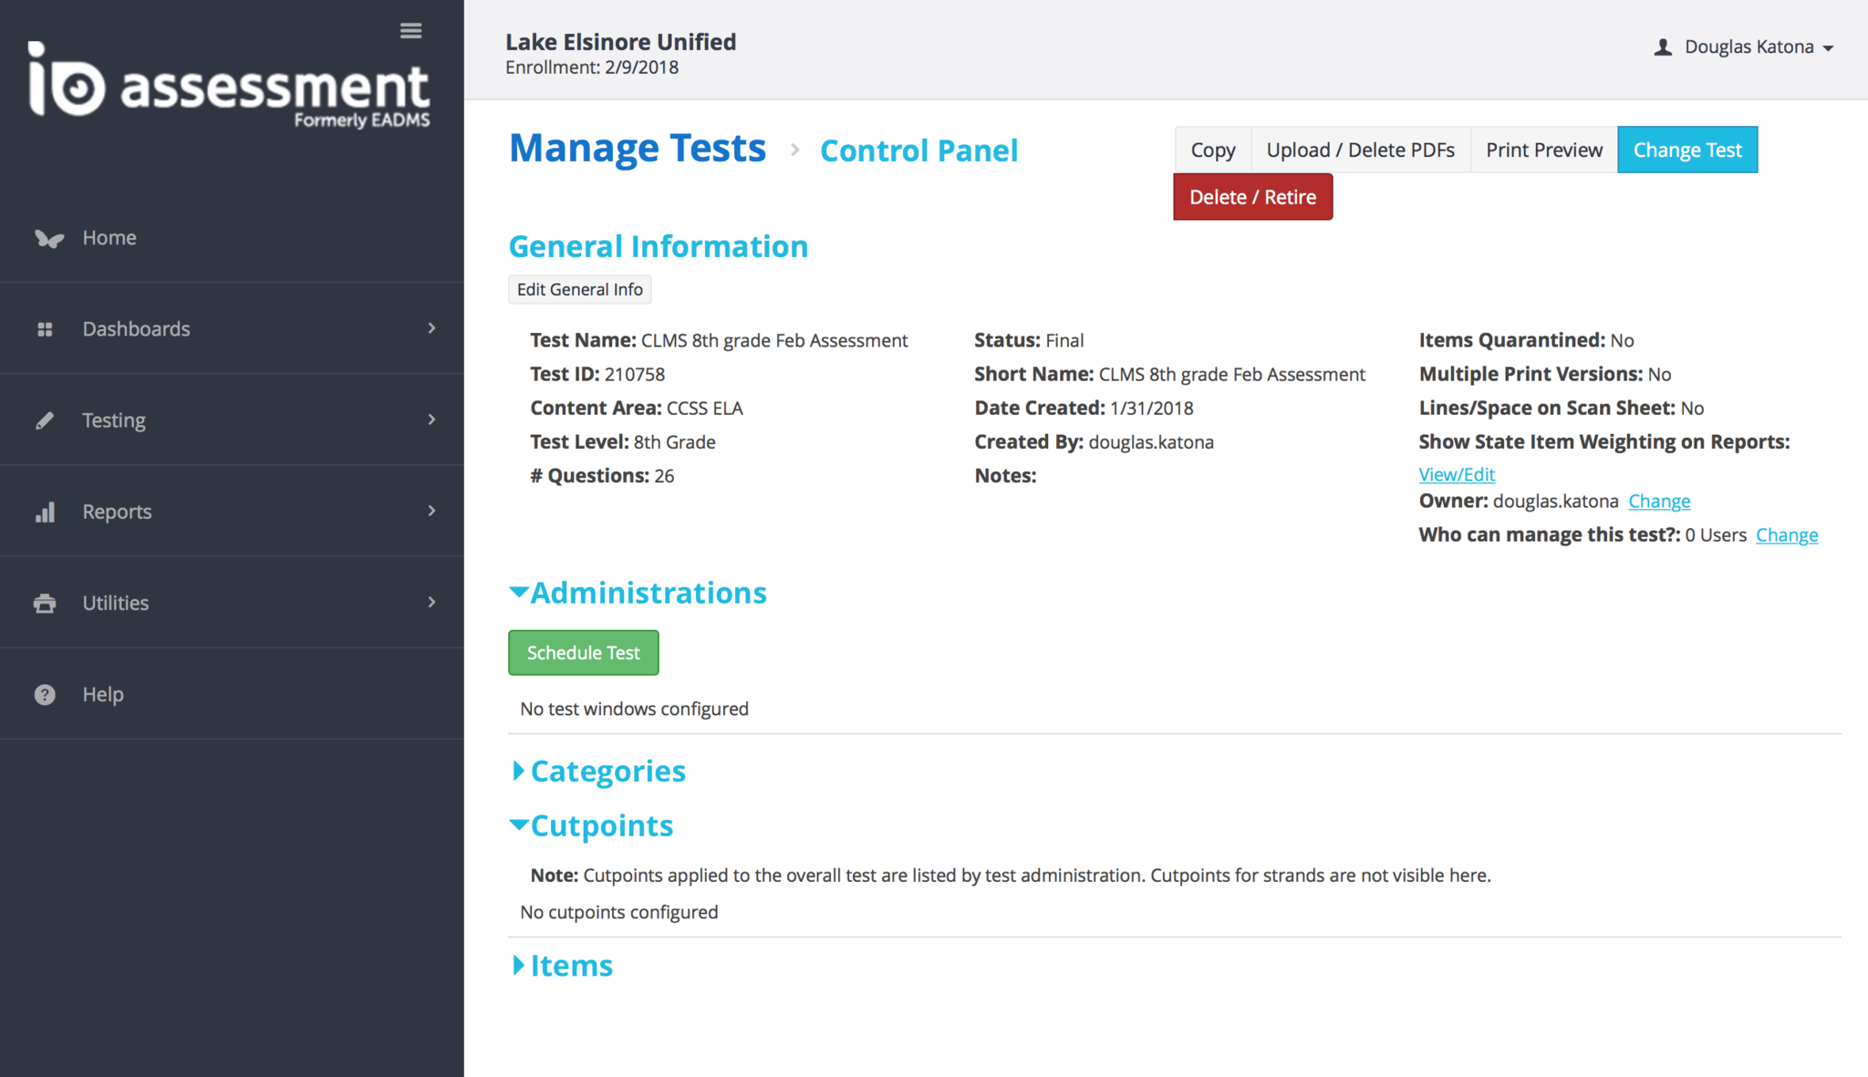Open the View/Edit item weighting link
The width and height of the screenshot is (1868, 1077).
(1457, 474)
